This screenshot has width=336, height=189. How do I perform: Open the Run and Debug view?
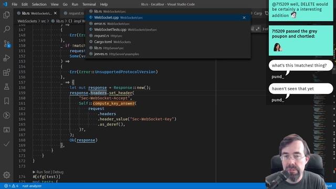pos(6,58)
